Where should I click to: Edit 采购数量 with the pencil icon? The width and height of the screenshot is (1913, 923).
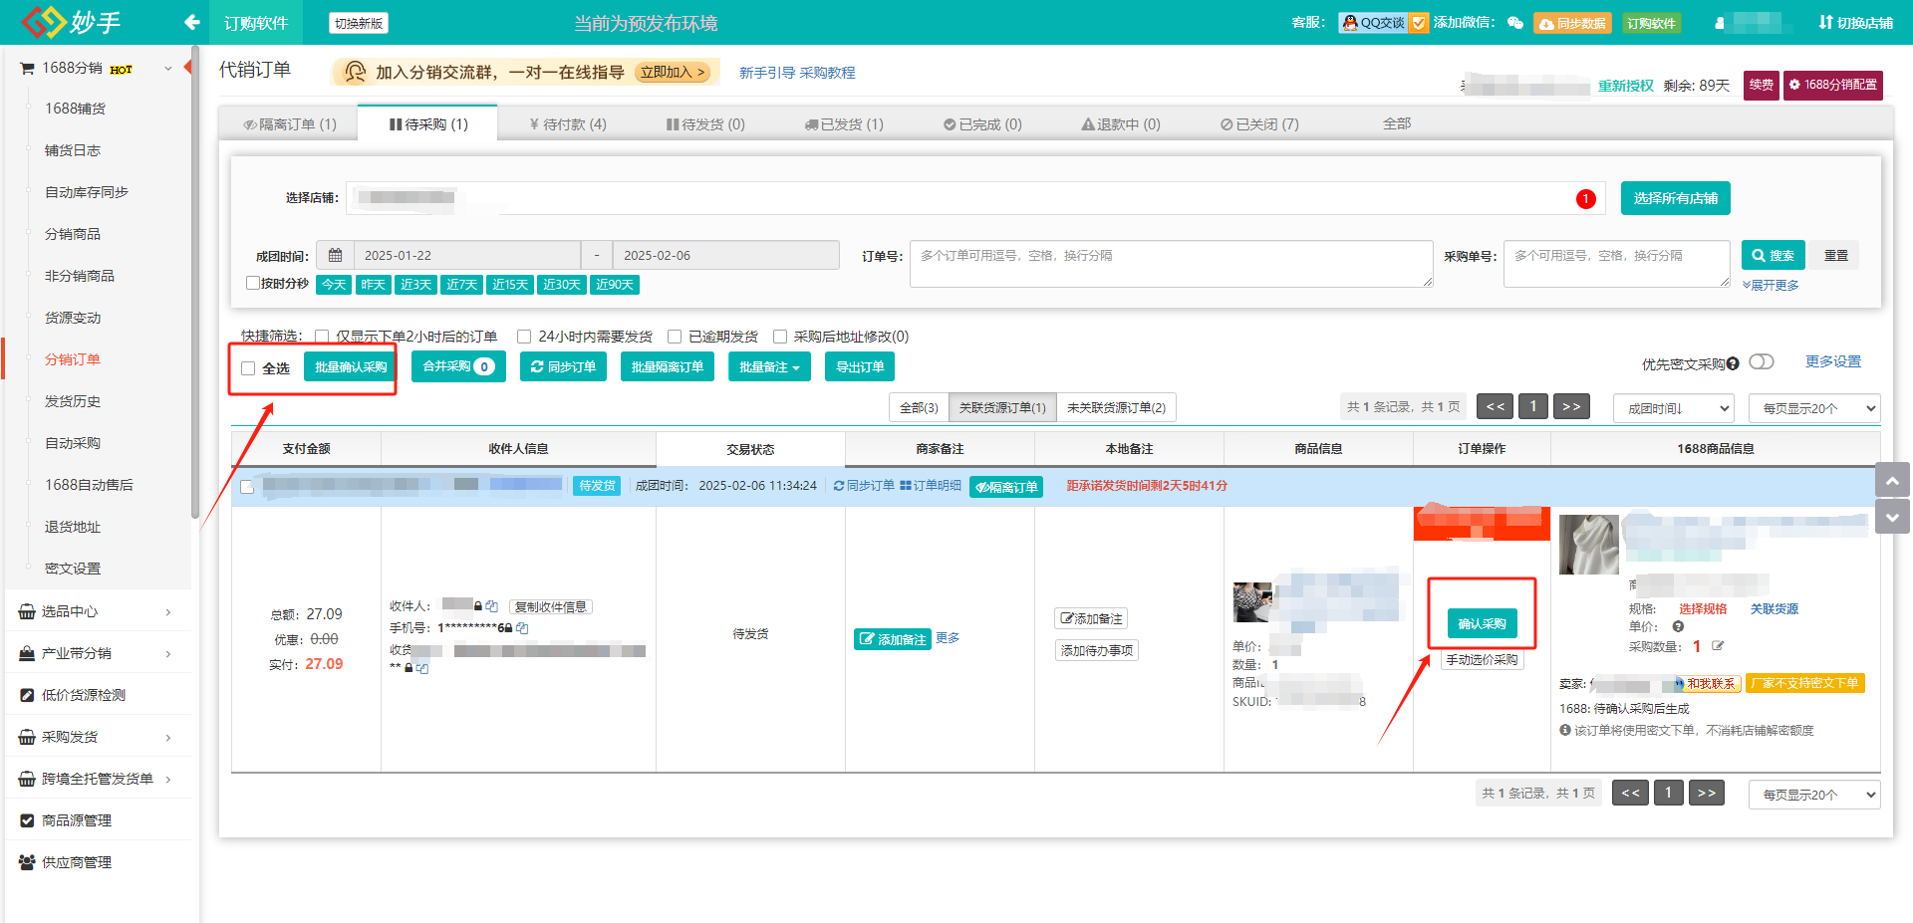click(1718, 646)
